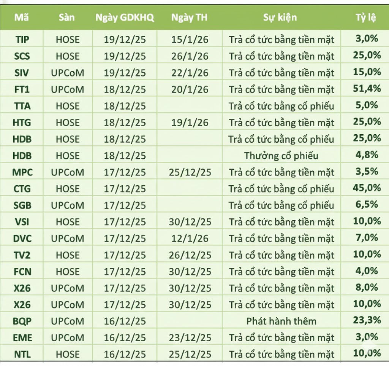
Task: Click the BQP ticker cell
Action: [x=22, y=321]
